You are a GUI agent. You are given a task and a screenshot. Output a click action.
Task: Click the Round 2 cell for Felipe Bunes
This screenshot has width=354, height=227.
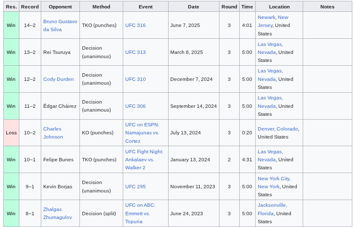click(229, 160)
